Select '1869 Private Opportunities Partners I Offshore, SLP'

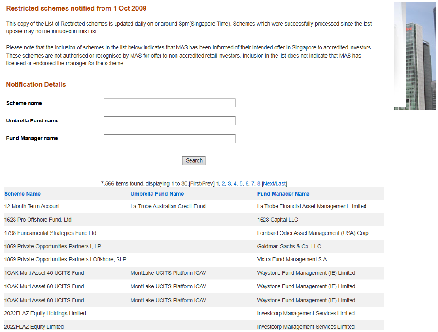tap(65, 259)
